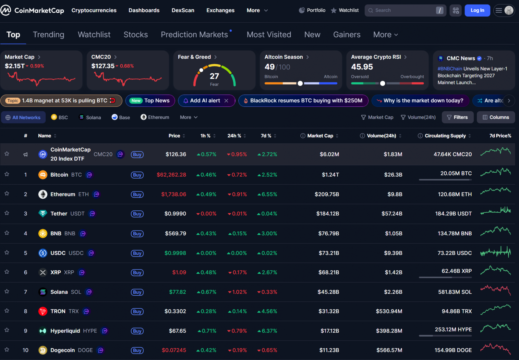Open TRON coin logo
This screenshot has width=519, height=360.
[43, 311]
